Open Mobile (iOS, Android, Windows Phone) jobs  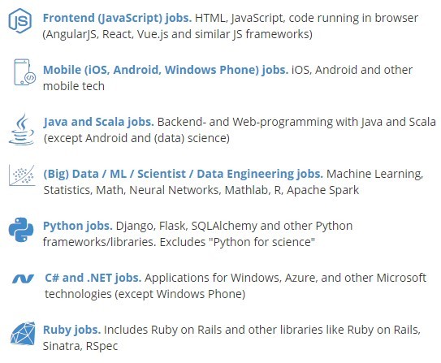166,70
